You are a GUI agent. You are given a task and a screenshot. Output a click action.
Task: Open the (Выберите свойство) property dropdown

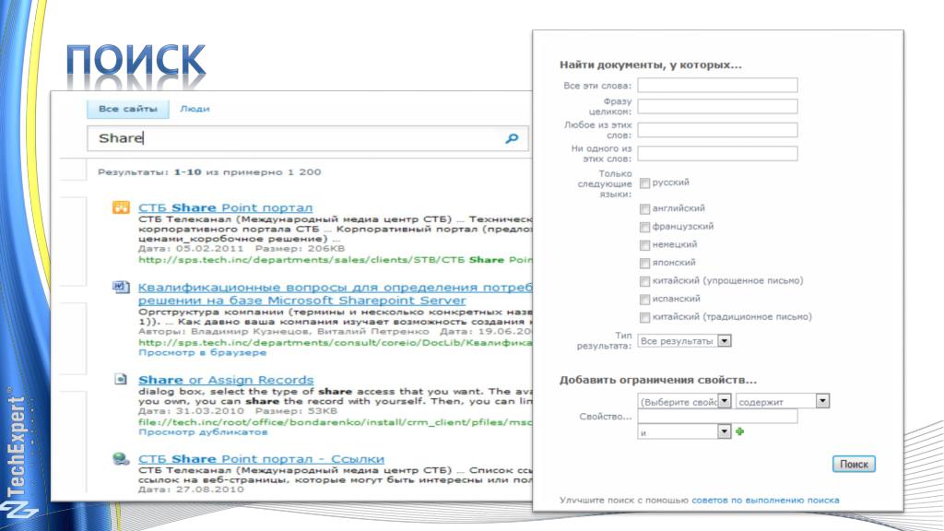(x=685, y=401)
